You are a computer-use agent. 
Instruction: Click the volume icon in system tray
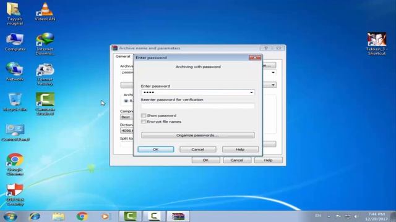(x=356, y=216)
